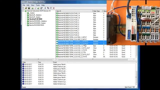Click the info icon of 'Added 42 items' event
Screen dimensions: 160x90
coord(23,84)
